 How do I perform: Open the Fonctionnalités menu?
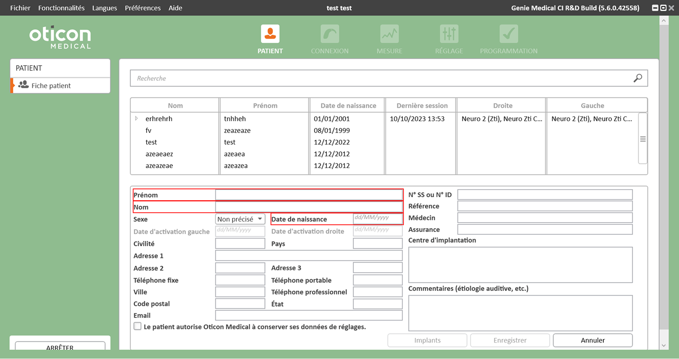(62, 8)
